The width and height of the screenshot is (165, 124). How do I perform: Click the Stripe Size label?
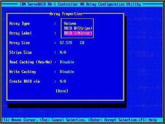20,52
